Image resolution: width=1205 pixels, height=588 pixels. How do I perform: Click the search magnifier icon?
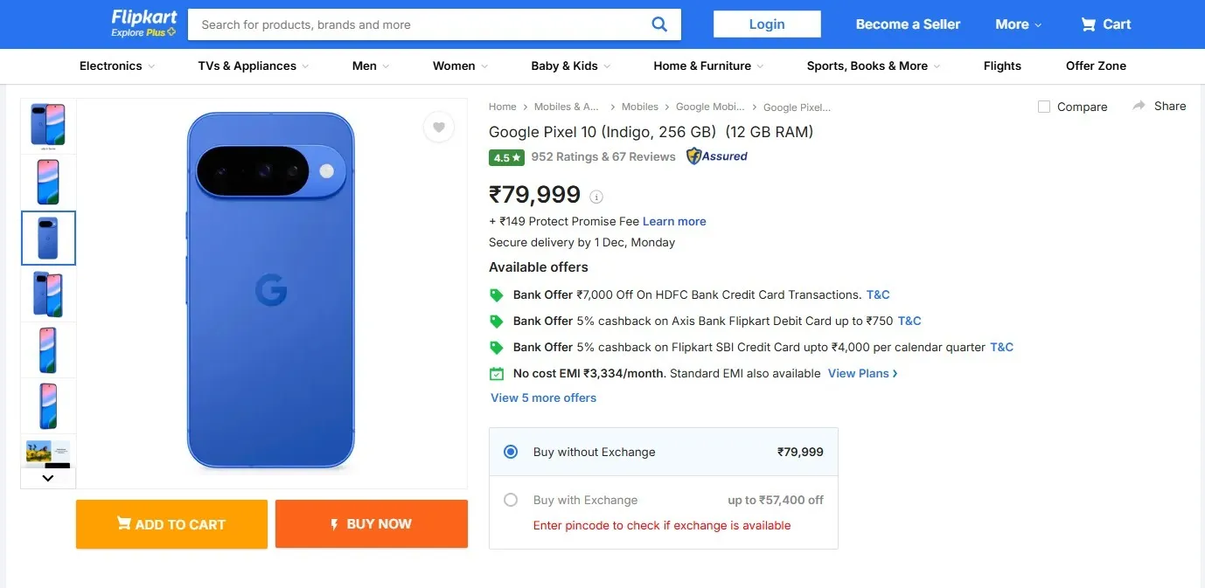659,24
